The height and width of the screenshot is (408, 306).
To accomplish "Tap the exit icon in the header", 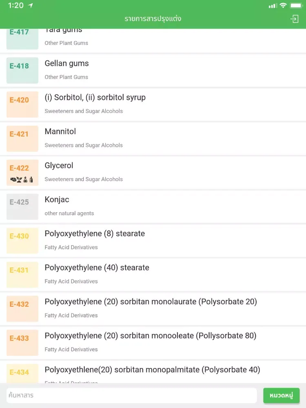I will click(x=294, y=19).
